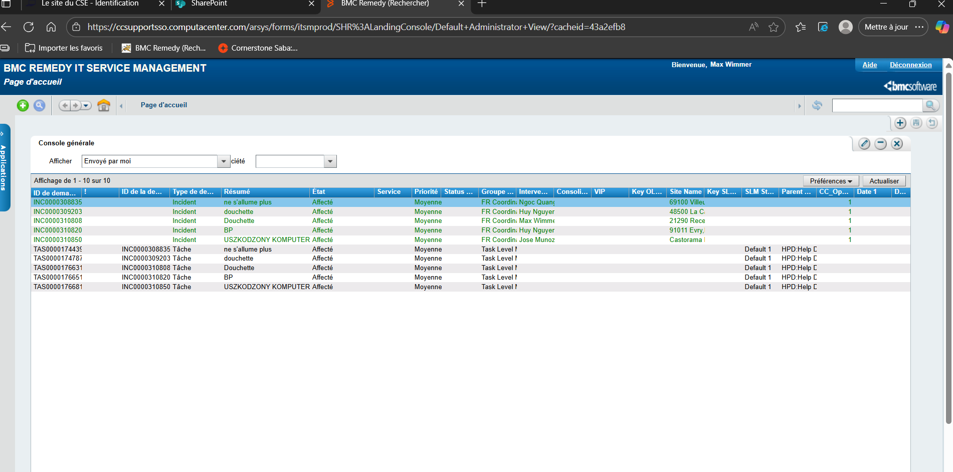Open the Afficher dropdown showing Envoyé par moi
Image resolution: width=953 pixels, height=472 pixels.
click(x=224, y=161)
